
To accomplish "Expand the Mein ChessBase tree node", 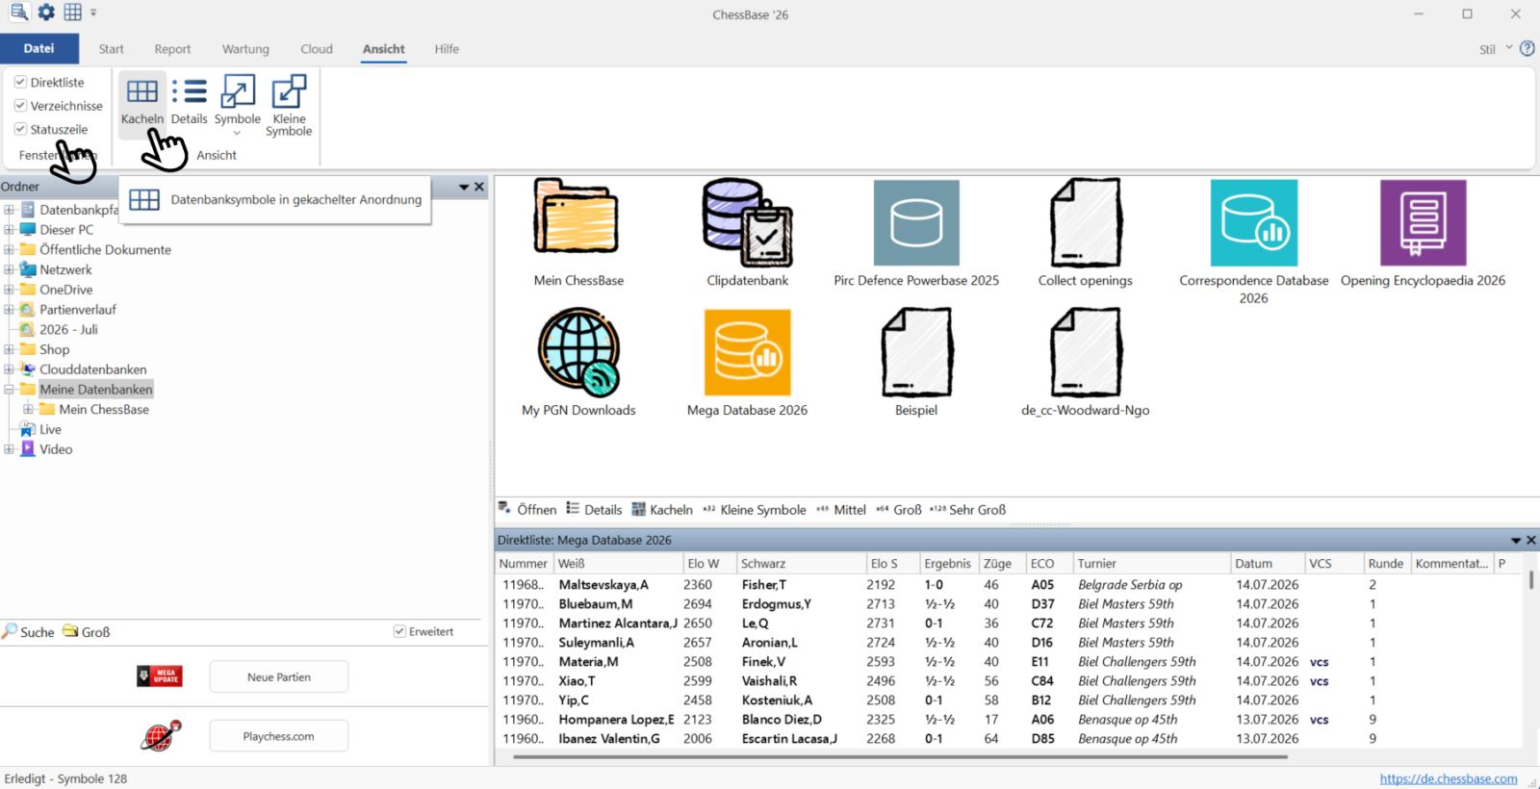I will point(28,409).
